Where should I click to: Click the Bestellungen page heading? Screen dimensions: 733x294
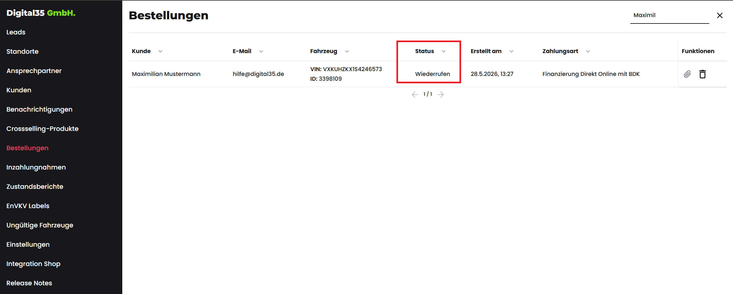pos(169,15)
